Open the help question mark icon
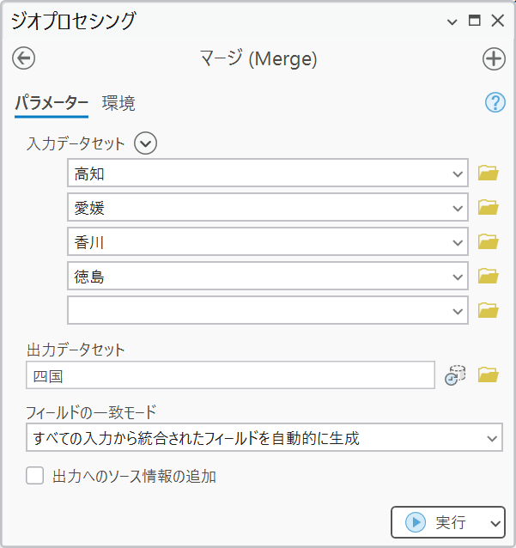 [x=495, y=103]
